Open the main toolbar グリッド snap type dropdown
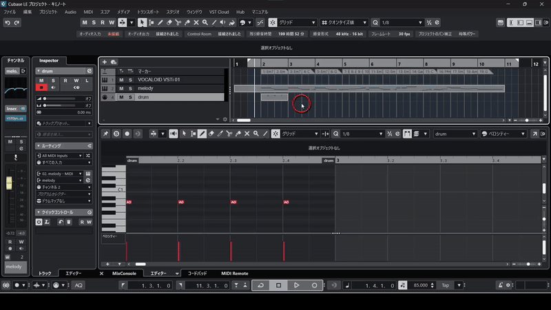This screenshot has width=551, height=310. [298, 23]
